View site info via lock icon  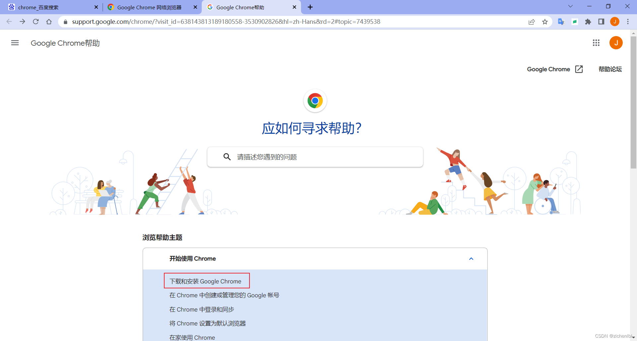tap(65, 22)
